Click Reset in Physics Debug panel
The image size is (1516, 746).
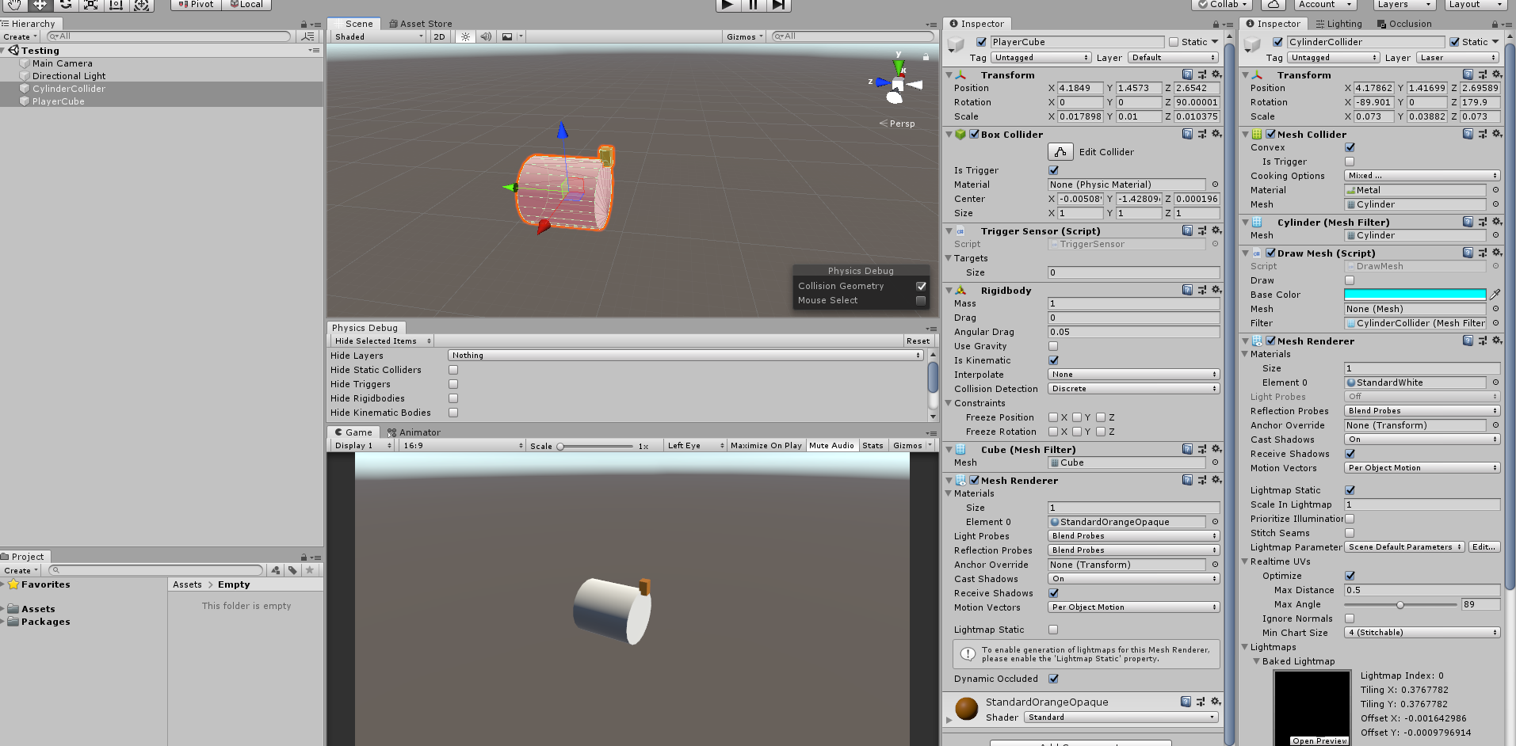point(918,341)
